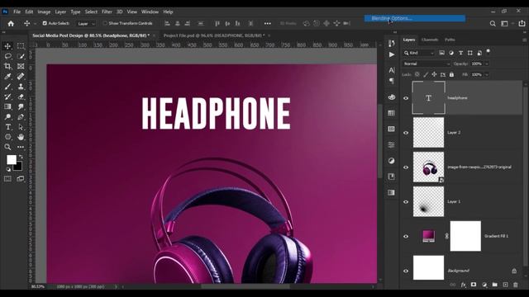Hide the headphone image layer eye
This screenshot has width=529, height=297.
406,167
